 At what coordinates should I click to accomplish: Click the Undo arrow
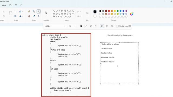[16, 5]
